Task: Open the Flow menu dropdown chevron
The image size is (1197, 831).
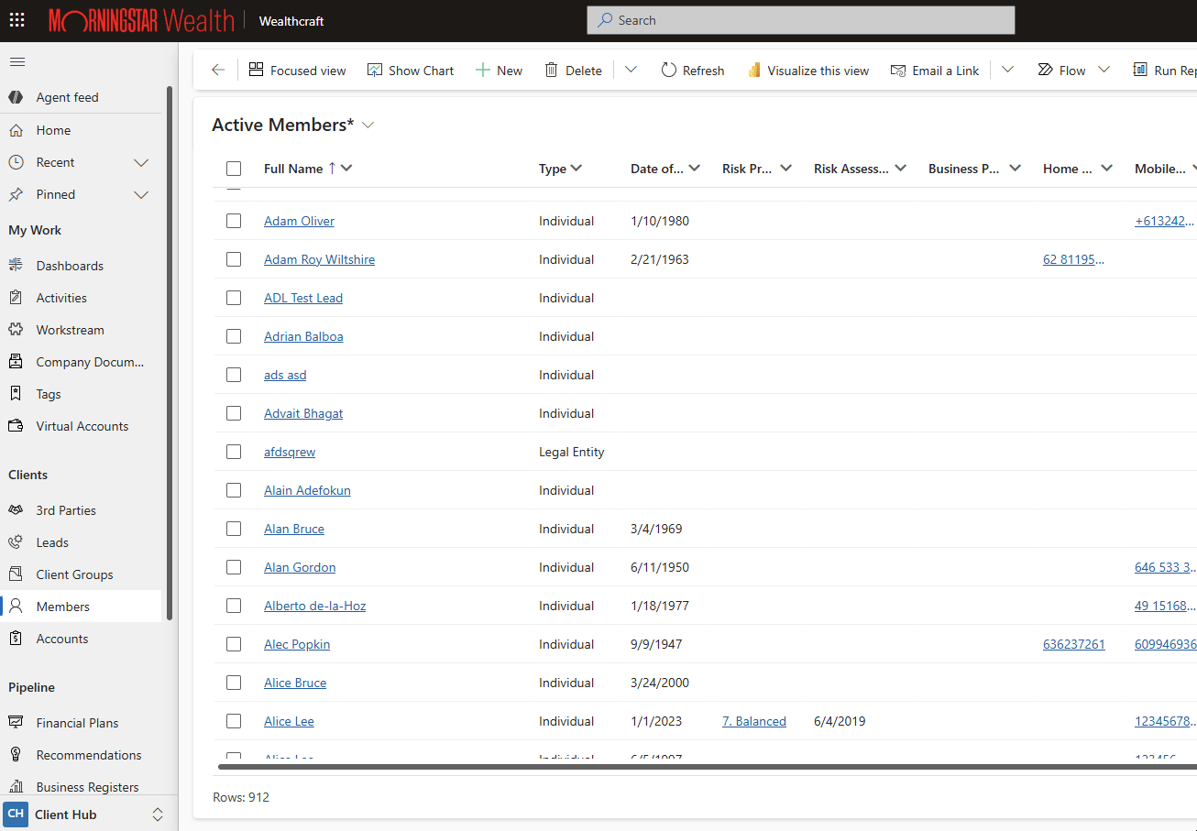Action: pyautogui.click(x=1104, y=71)
